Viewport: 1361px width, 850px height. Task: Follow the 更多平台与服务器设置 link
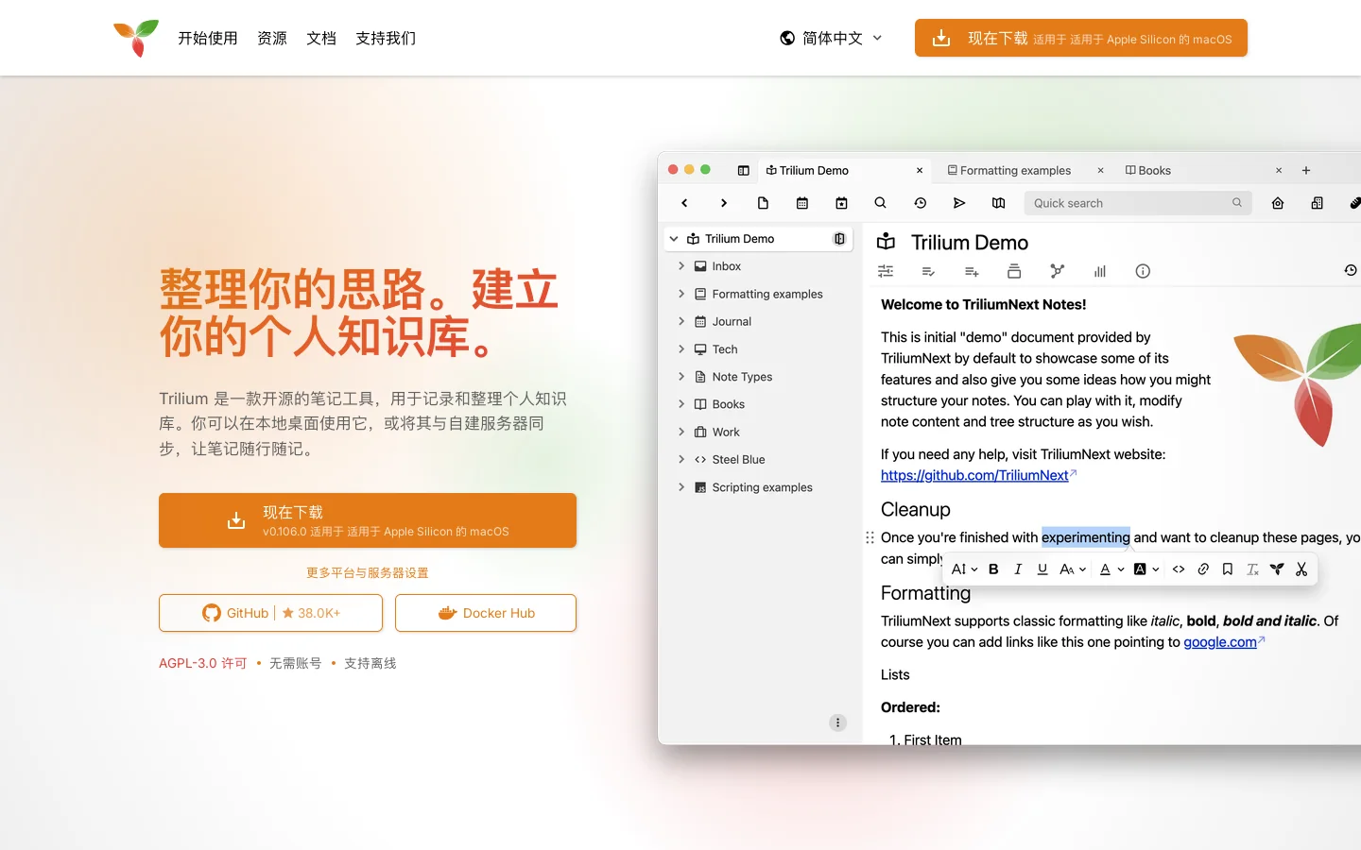point(368,573)
